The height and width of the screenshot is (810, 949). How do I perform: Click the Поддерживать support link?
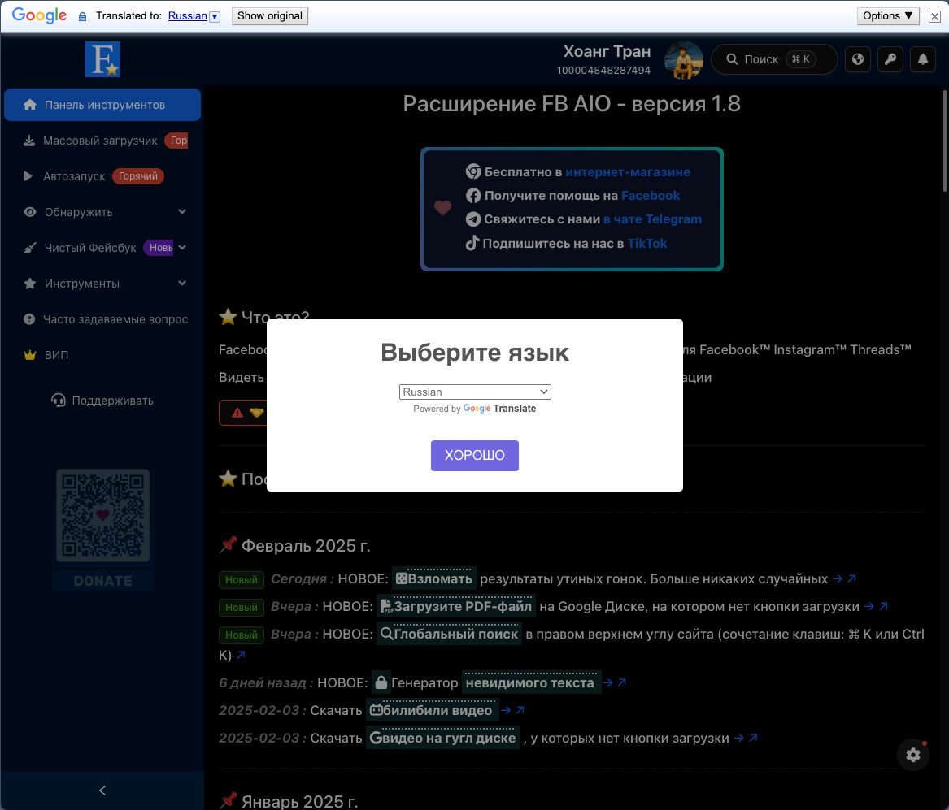coord(102,401)
